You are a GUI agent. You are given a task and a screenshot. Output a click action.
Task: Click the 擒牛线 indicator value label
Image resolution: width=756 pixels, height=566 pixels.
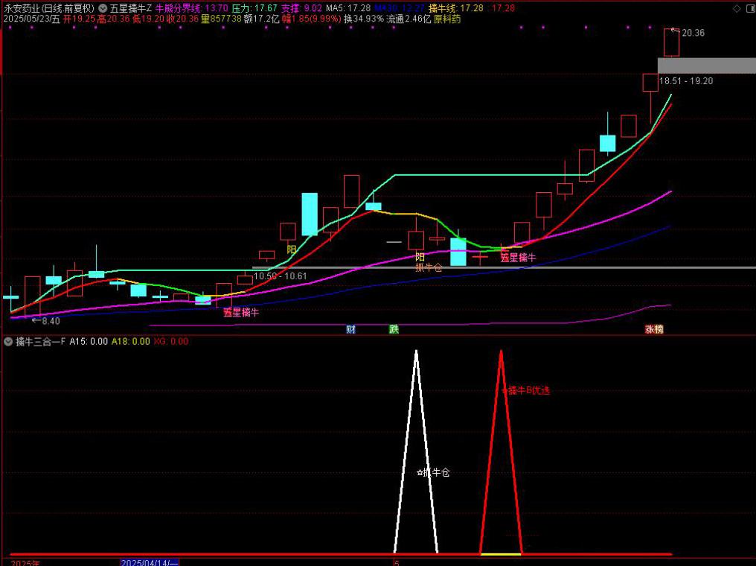[x=455, y=8]
